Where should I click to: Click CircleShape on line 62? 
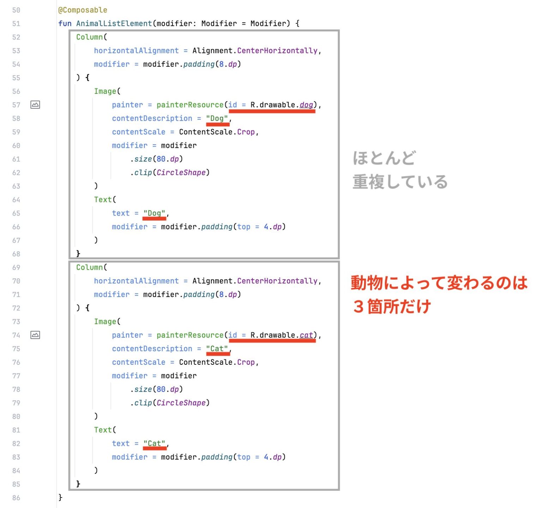[181, 173]
